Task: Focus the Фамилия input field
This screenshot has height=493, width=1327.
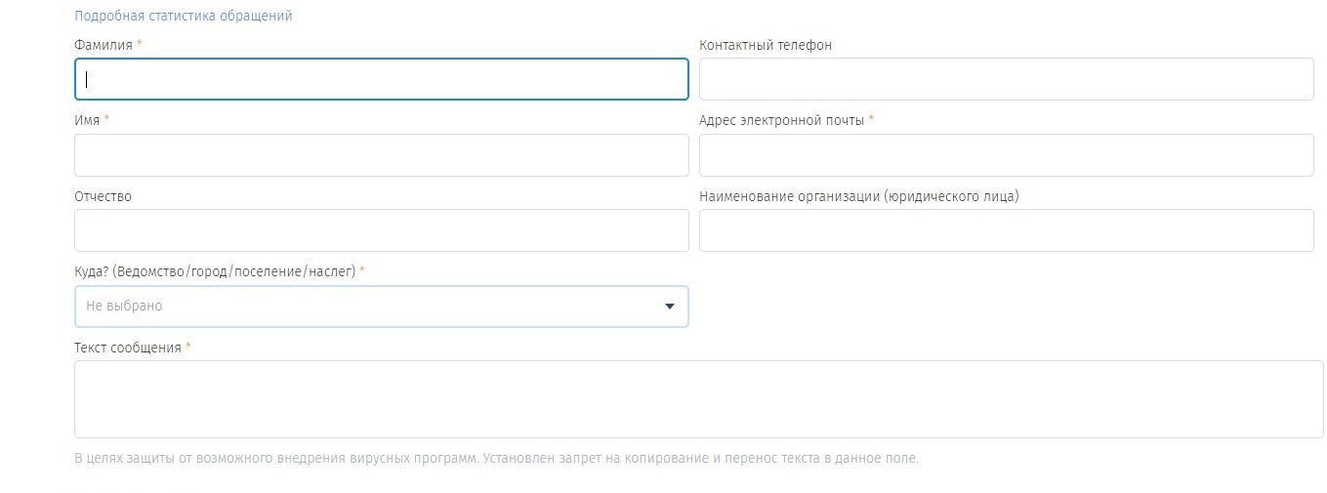Action: 382,79
